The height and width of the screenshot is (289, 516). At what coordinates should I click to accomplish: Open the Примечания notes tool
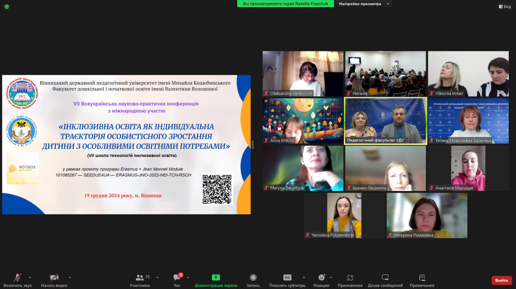point(421,279)
